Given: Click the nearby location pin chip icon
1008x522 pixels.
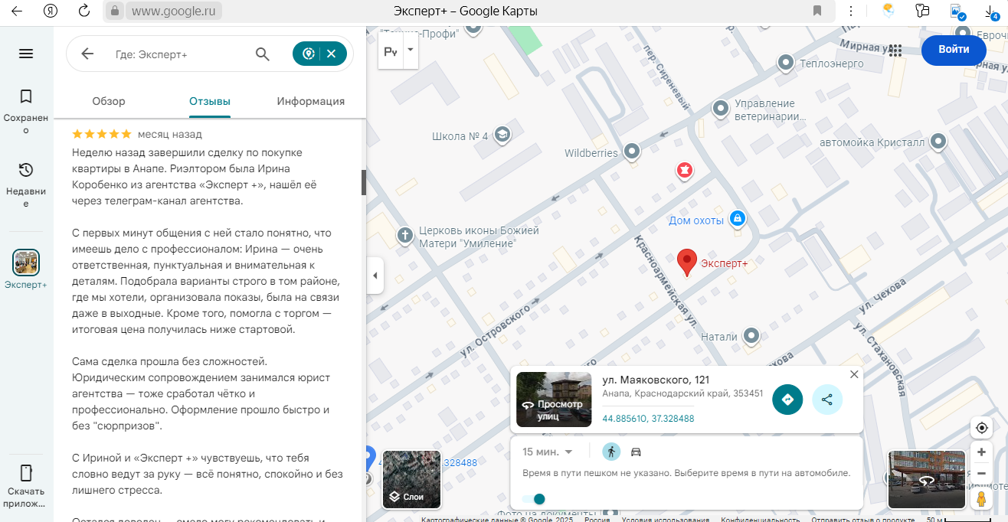Looking at the screenshot, I should [x=309, y=54].
